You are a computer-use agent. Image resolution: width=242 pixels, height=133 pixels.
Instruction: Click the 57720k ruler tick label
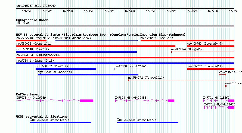pos(109,11)
